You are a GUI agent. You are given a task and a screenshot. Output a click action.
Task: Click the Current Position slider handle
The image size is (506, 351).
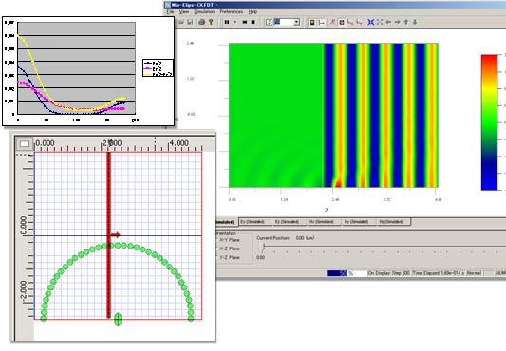264,248
